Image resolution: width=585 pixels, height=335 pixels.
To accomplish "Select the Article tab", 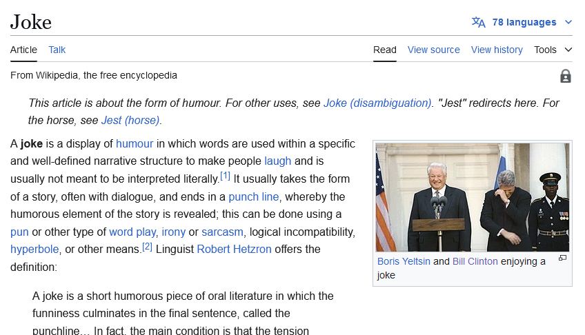I will pyautogui.click(x=23, y=50).
